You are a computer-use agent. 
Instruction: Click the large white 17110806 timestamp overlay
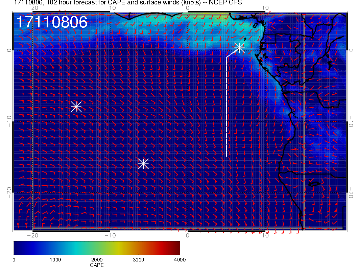(52, 22)
